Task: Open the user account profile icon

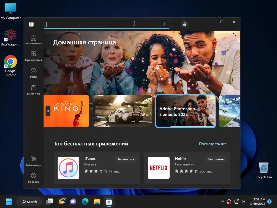Action: (184, 24)
